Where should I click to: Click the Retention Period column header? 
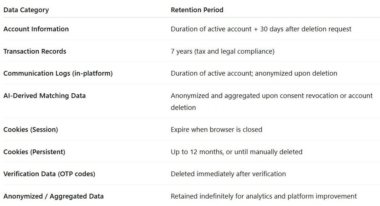click(197, 10)
